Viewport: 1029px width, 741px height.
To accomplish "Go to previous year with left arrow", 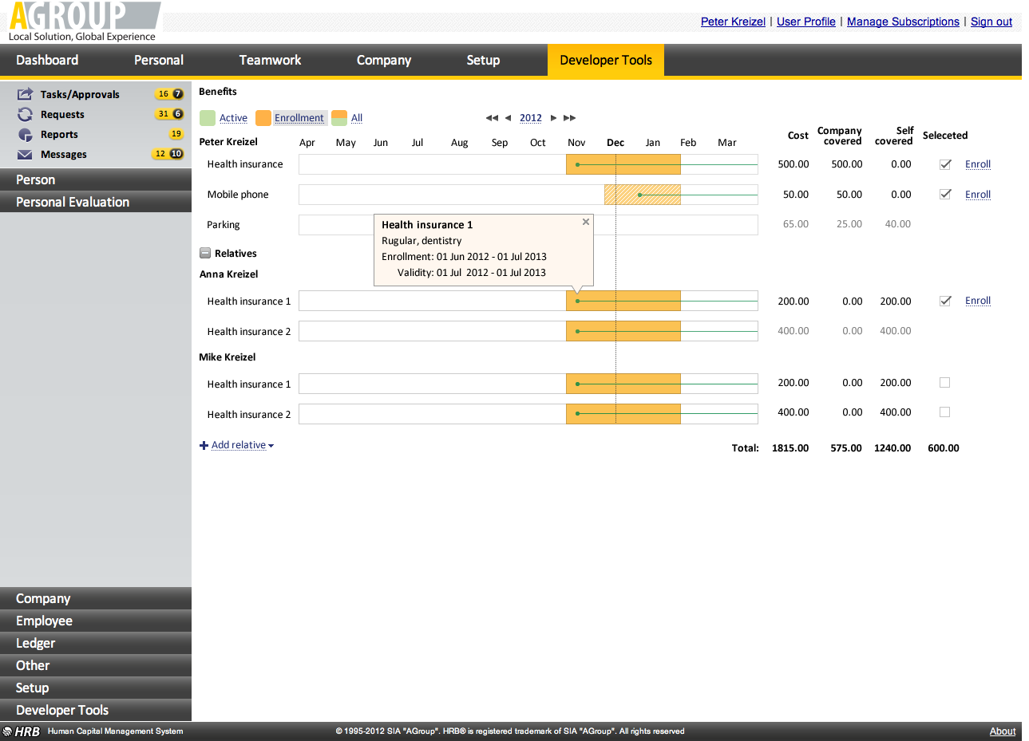I will coord(508,118).
